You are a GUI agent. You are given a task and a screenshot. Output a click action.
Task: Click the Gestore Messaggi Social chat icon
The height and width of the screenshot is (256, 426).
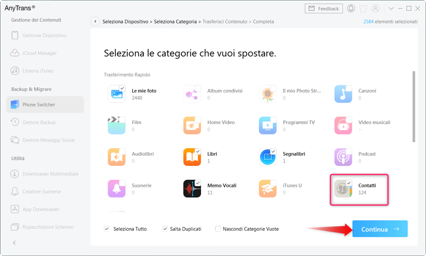[15, 140]
